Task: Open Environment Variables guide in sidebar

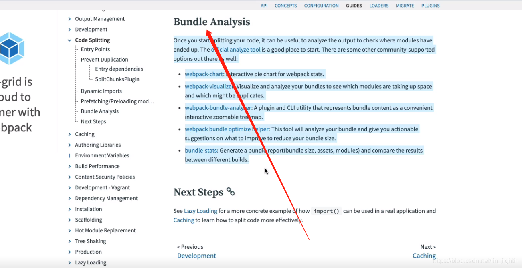Action: coord(102,155)
